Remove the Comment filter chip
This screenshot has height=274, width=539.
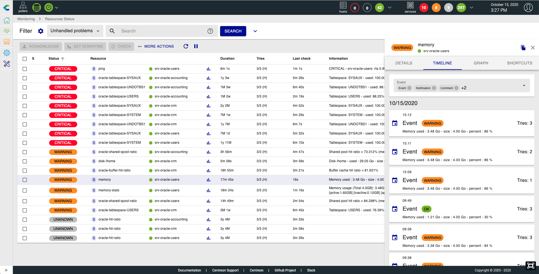456,88
